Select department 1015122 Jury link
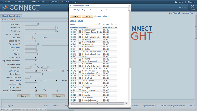 73,92
